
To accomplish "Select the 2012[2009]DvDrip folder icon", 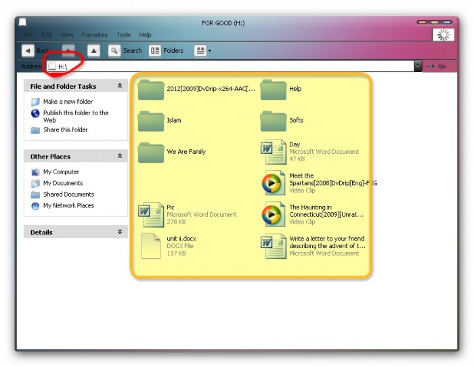I will (151, 90).
